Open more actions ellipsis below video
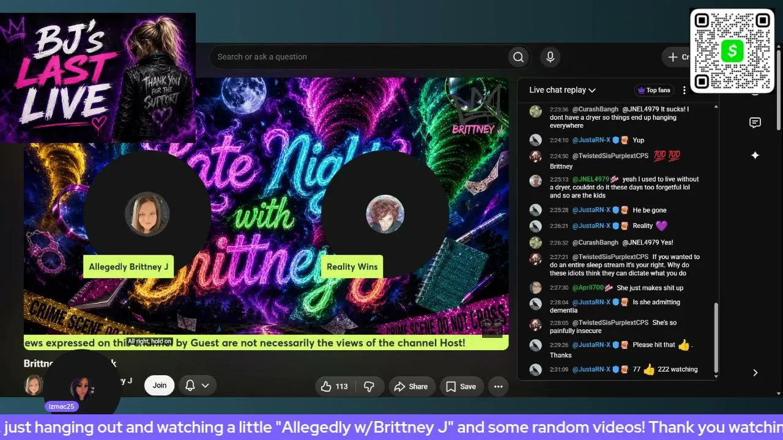 click(x=498, y=386)
